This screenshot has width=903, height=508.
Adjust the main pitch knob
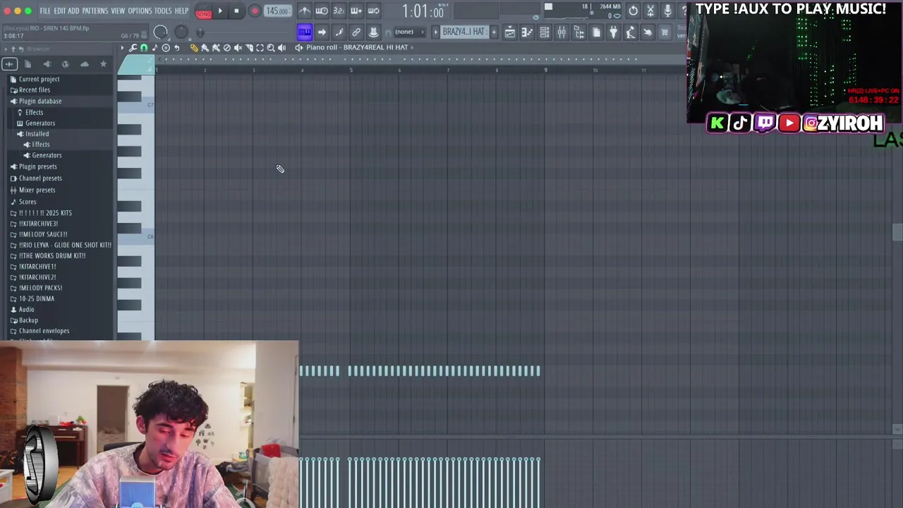coord(181,32)
